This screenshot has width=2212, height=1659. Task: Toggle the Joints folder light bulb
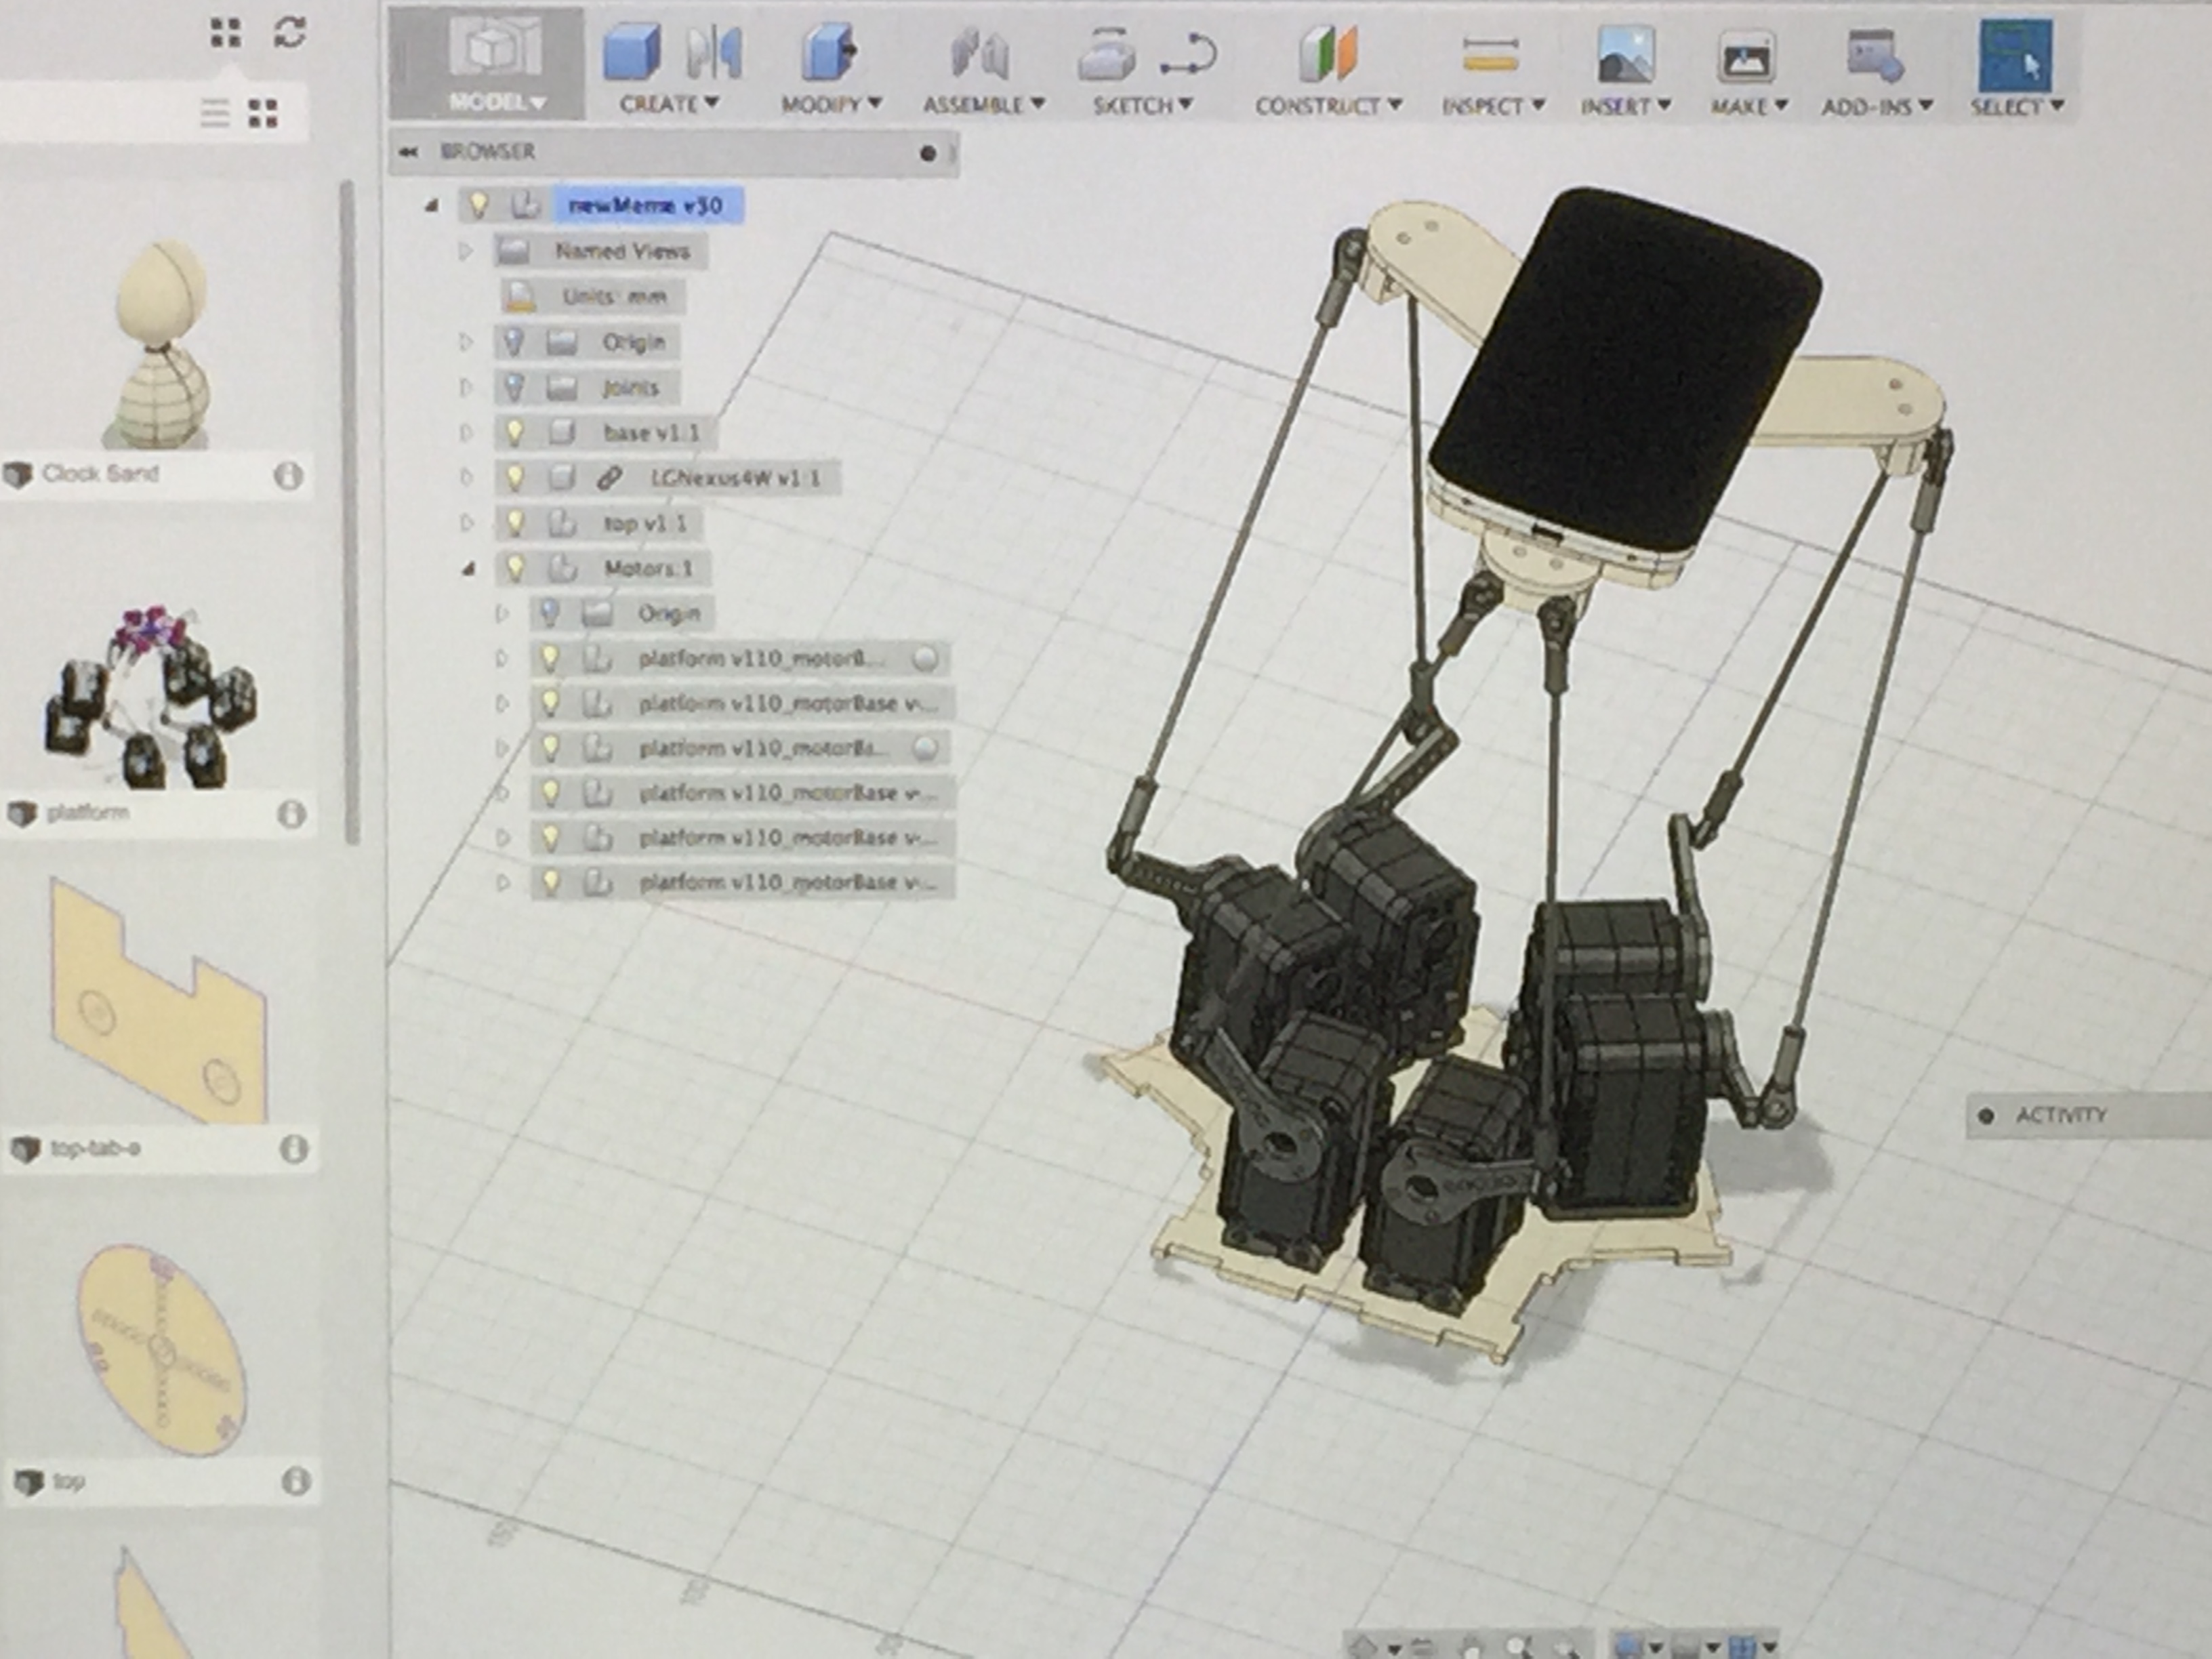(x=513, y=387)
